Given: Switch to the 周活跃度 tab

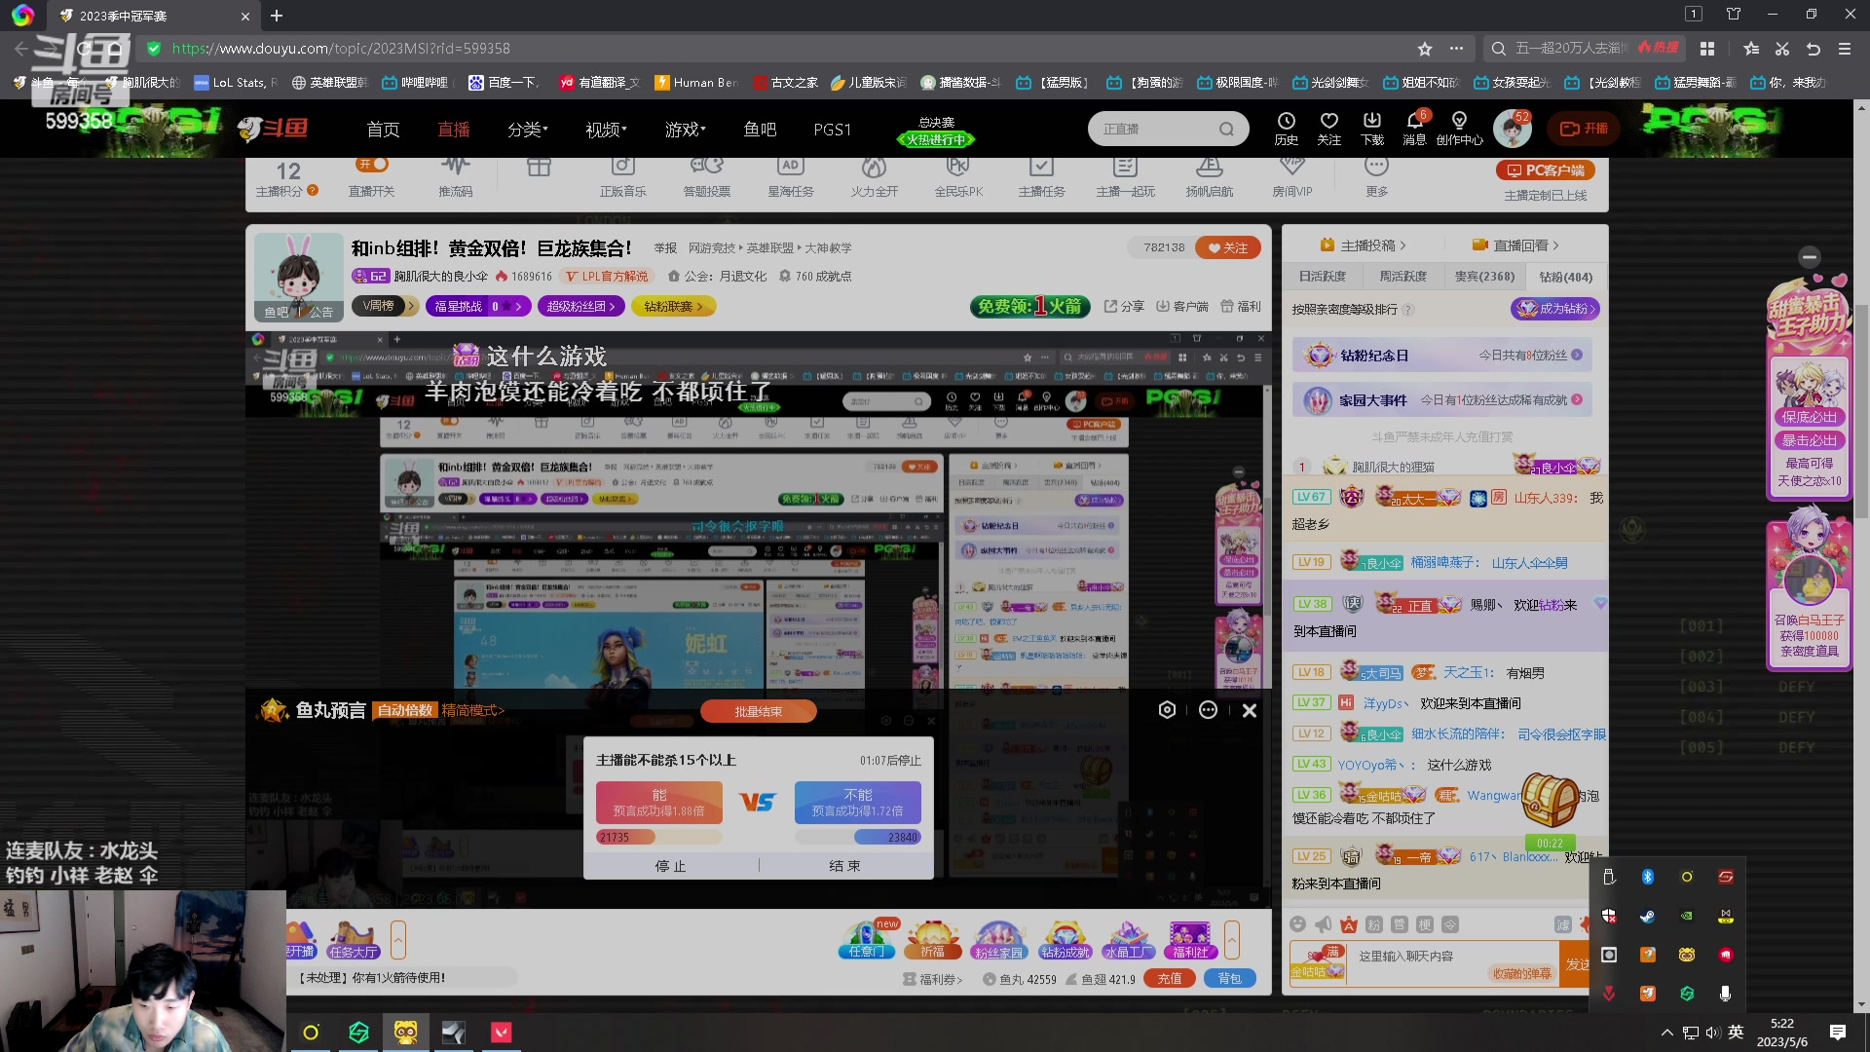Looking at the screenshot, I should coord(1402,277).
